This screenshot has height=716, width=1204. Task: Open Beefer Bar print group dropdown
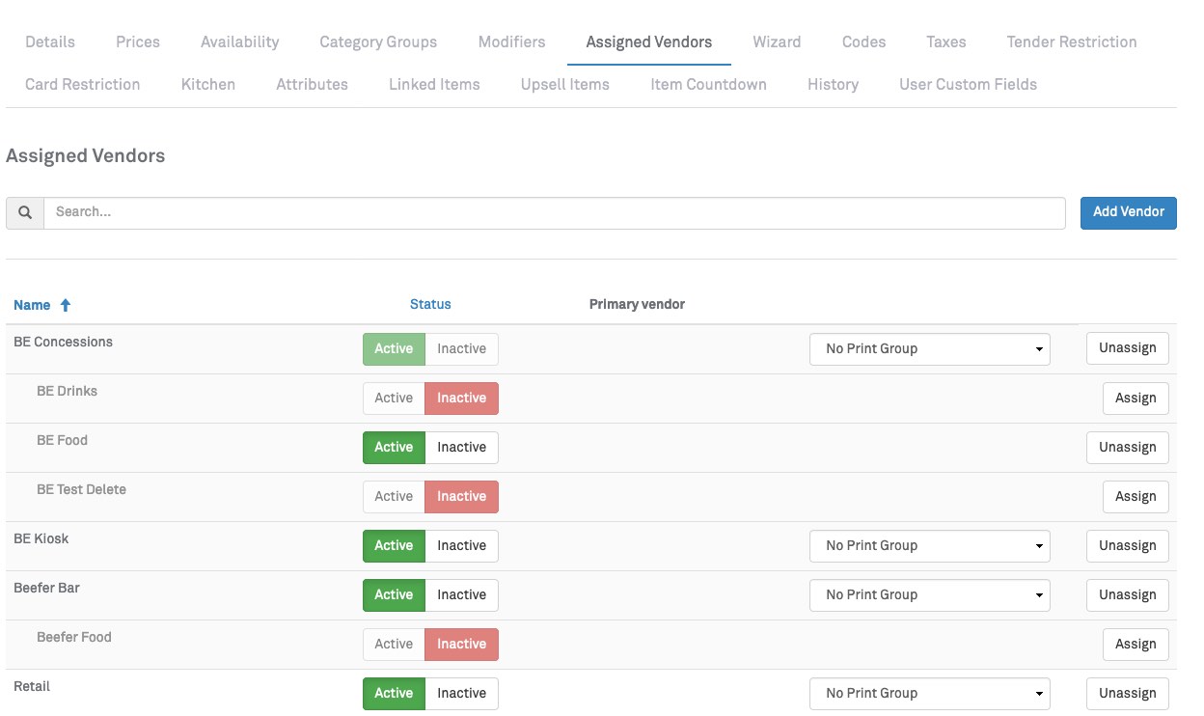click(929, 595)
